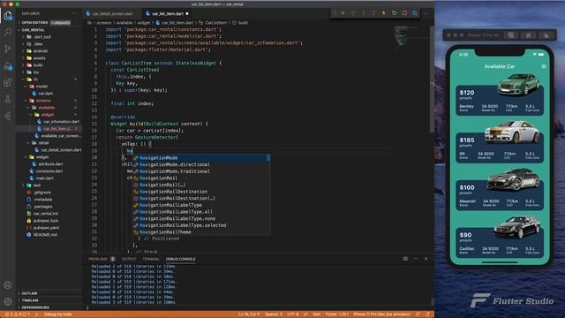
Task: Restart the debug session
Action: point(395,13)
